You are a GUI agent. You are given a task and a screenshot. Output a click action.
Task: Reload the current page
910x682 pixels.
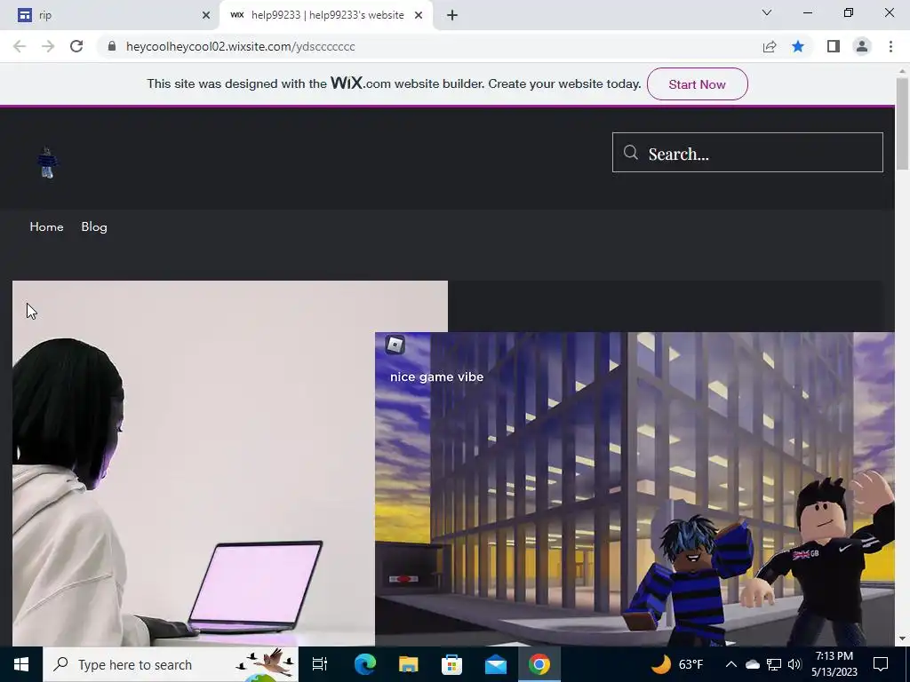pyautogui.click(x=76, y=46)
